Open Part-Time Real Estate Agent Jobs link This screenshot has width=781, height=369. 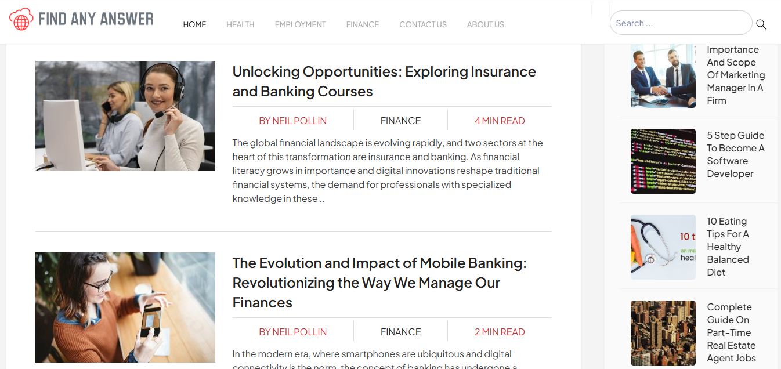tap(731, 332)
